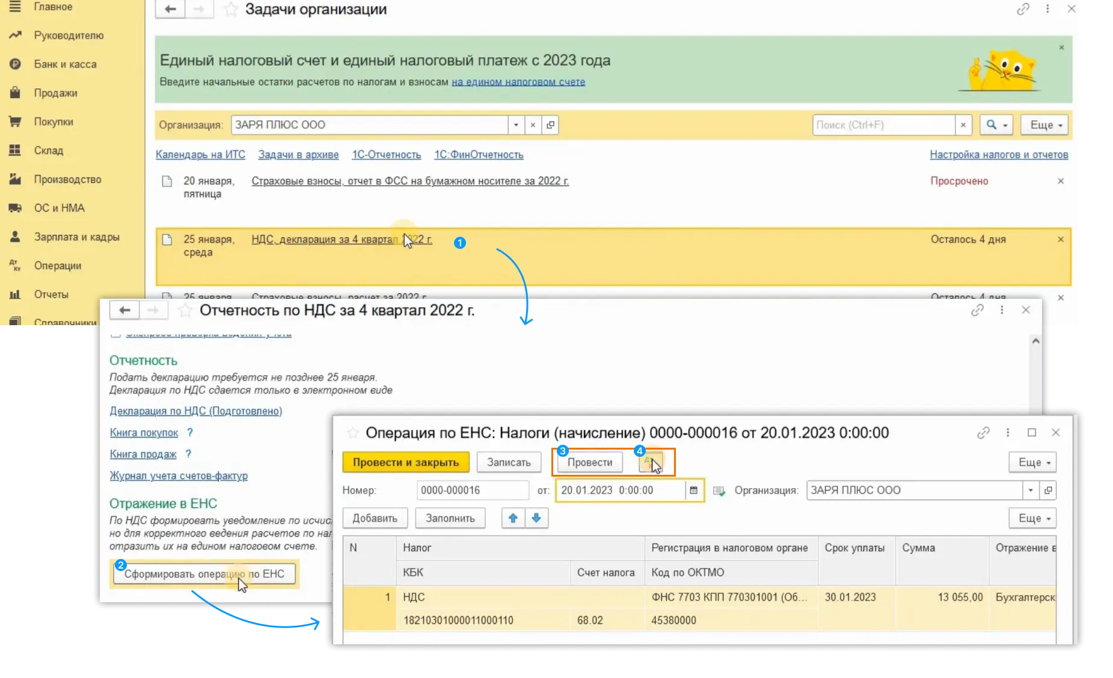Viewport: 1113px width, 678px height.
Task: Open the Продажи section
Action: click(55, 93)
